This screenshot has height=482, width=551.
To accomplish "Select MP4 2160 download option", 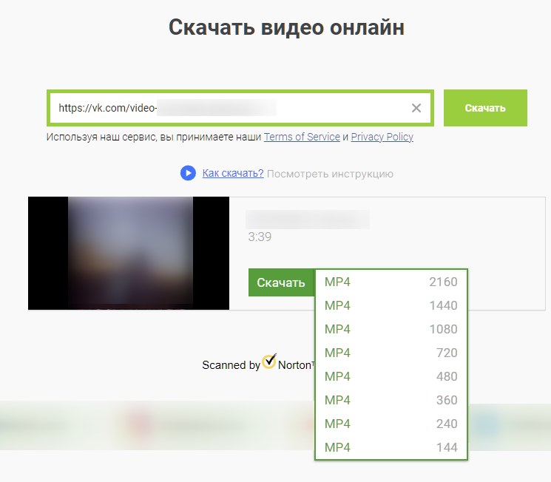I will click(x=391, y=282).
